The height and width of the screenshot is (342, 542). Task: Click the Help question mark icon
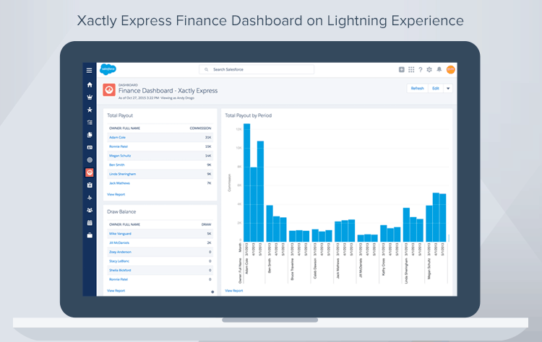click(420, 70)
